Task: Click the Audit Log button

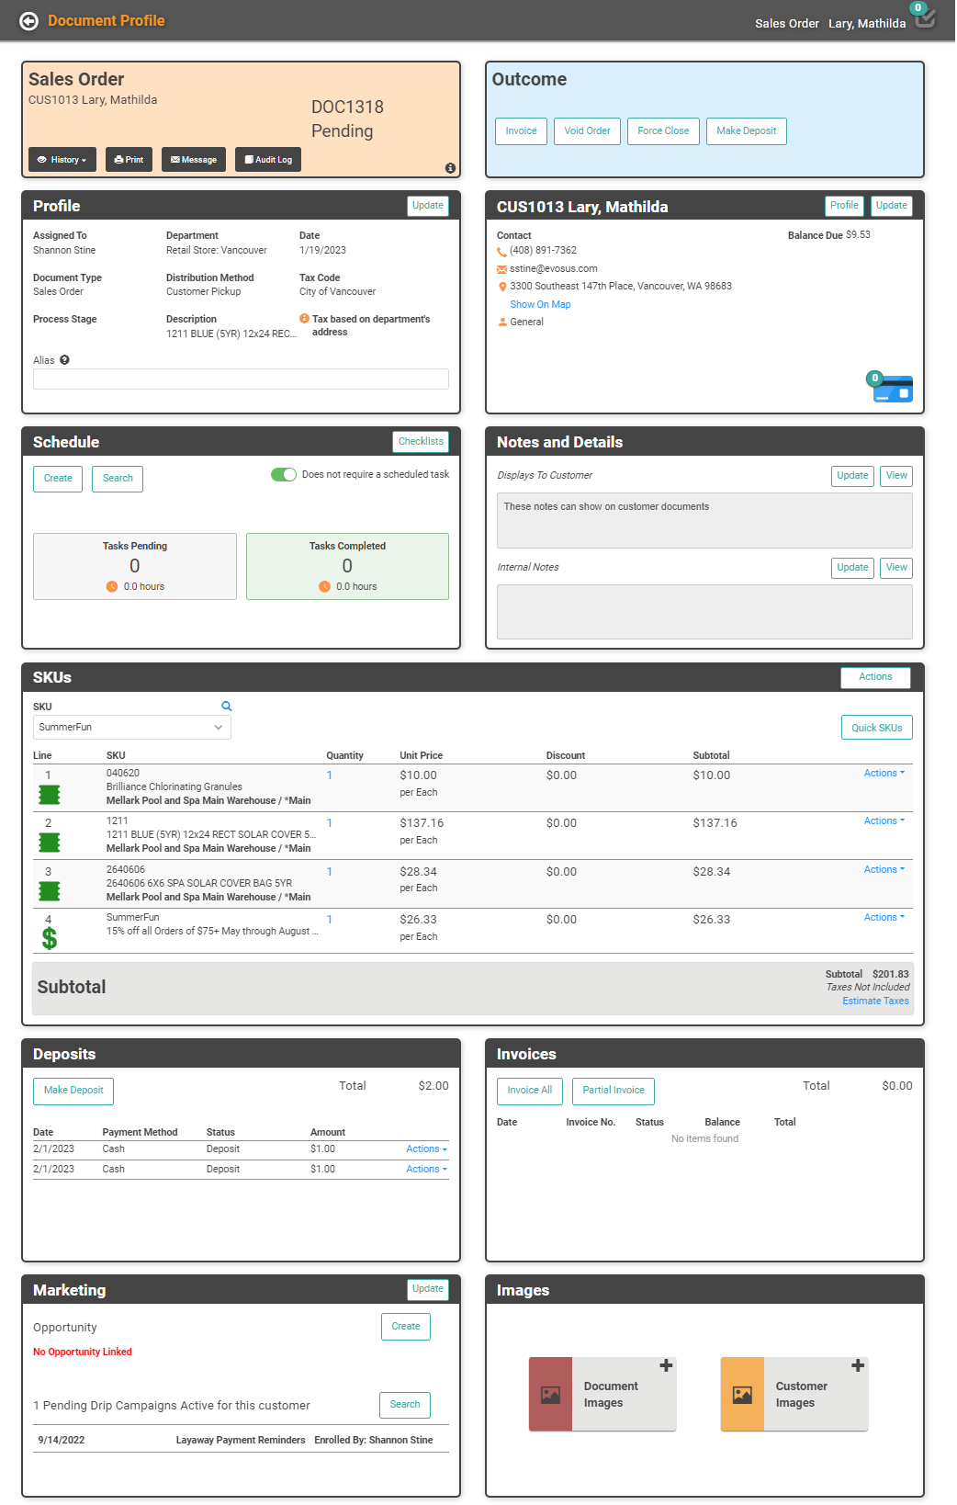Action: coord(268,160)
